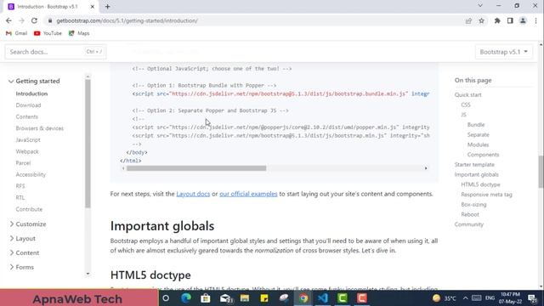
Task: Jump to Bundle in page contents
Action: pyautogui.click(x=476, y=125)
